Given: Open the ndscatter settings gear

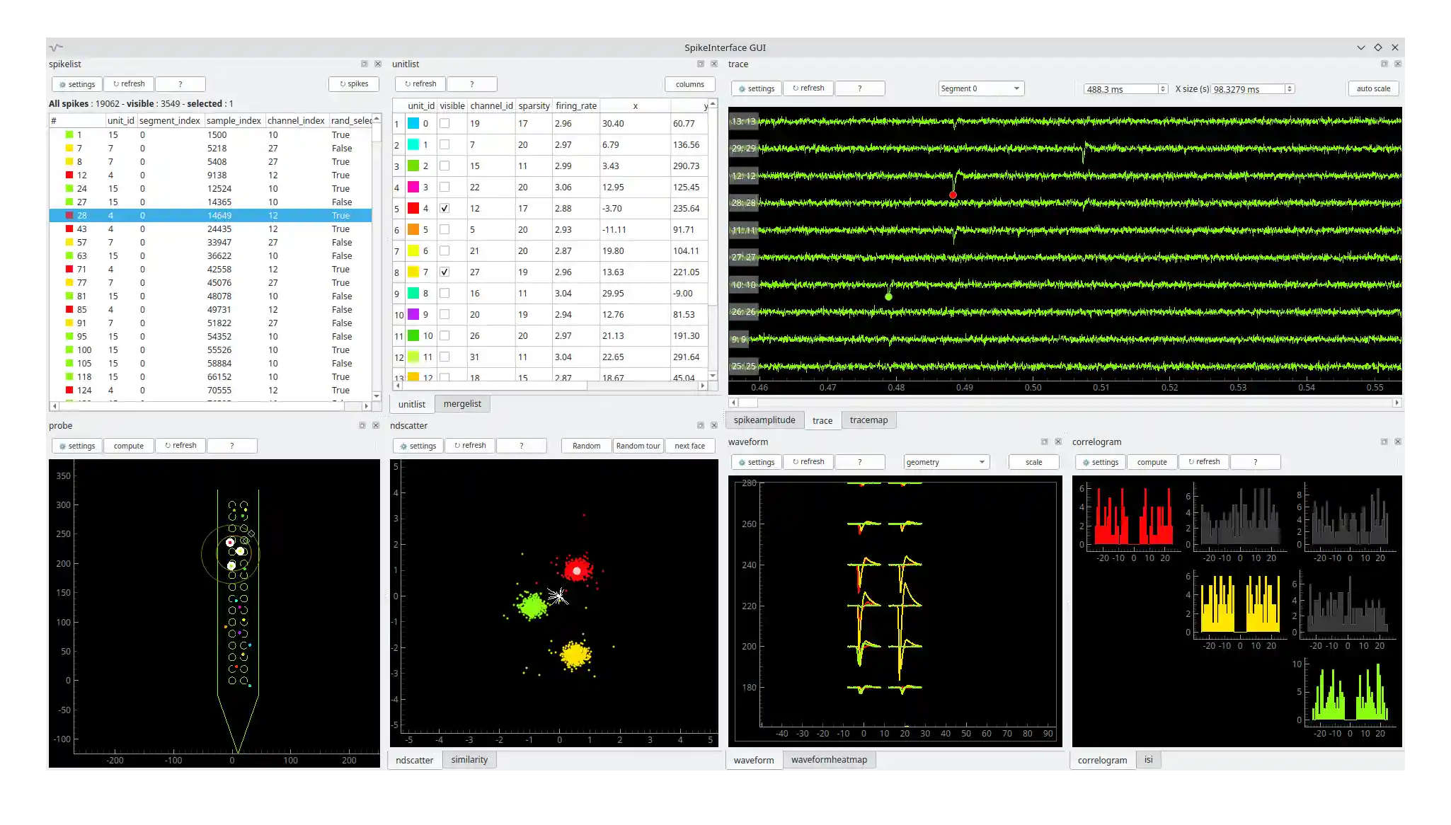Looking at the screenshot, I should click(x=418, y=445).
